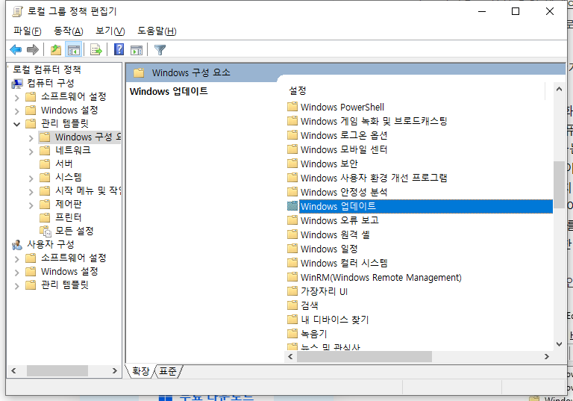This screenshot has width=573, height=401.
Task: Select 프린터 folder in the tree
Action: point(69,217)
